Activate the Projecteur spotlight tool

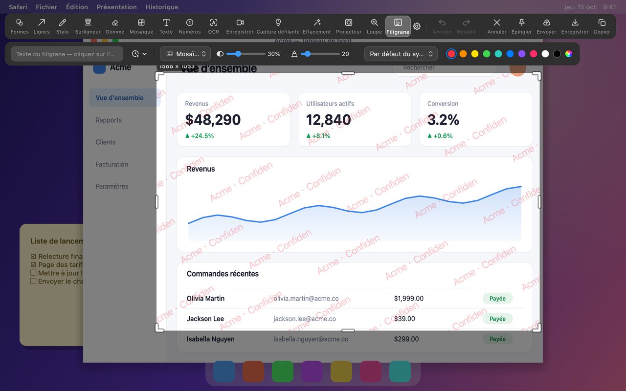click(x=349, y=26)
